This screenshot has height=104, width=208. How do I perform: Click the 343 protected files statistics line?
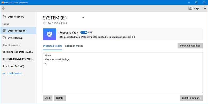tap(97, 37)
